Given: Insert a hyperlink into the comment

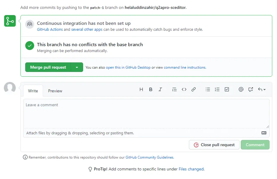Looking at the screenshot, I should pyautogui.click(x=194, y=89).
